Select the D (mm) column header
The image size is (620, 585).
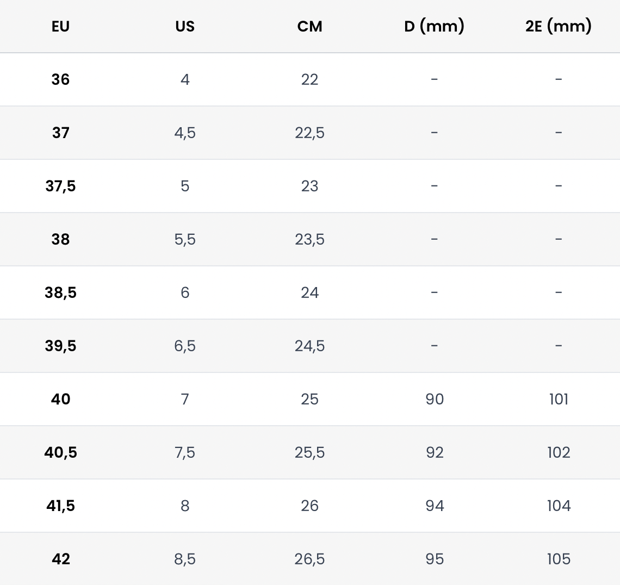434,26
